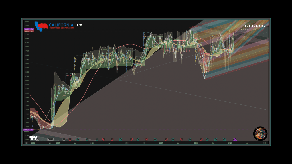The height and width of the screenshot is (164, 292).
Task: Click the purple Low price label
Action: coord(29,130)
